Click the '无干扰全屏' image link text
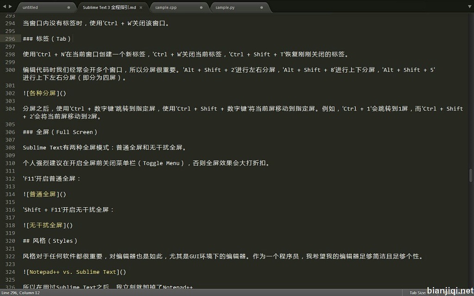Viewport: 474px width, 296px height. (x=46, y=225)
